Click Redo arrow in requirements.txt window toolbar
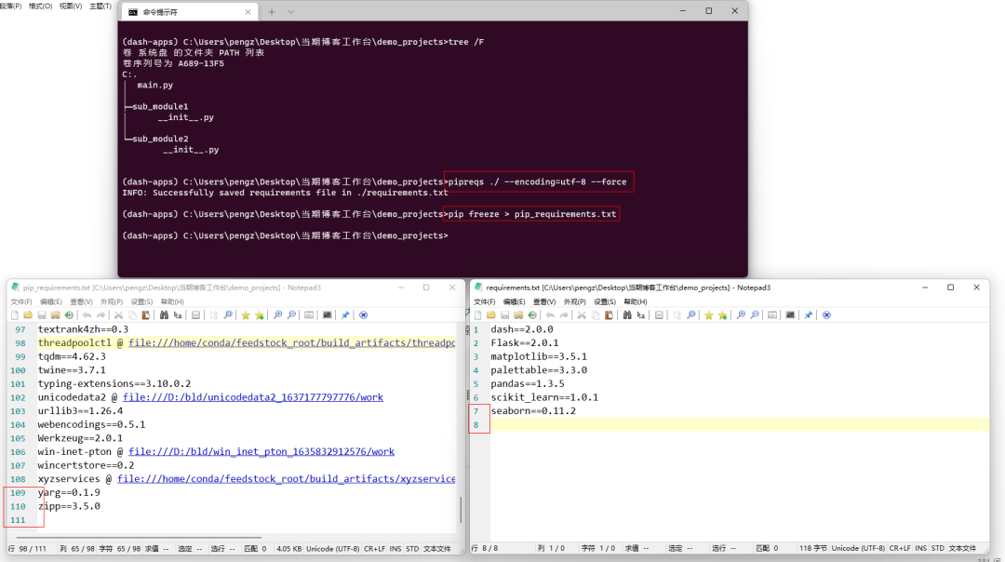Viewport: 1005px width, 562px height. point(563,315)
